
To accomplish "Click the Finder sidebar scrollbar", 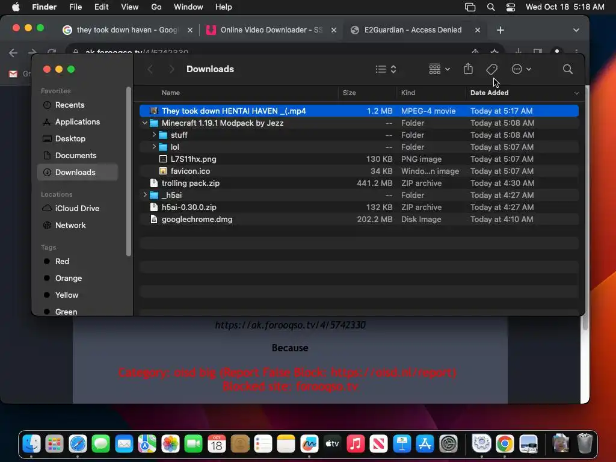I will click(x=128, y=171).
